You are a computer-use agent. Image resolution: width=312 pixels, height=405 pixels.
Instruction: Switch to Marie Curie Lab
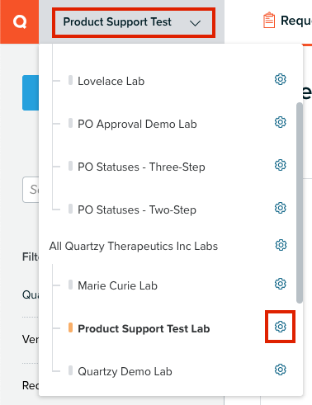(117, 285)
